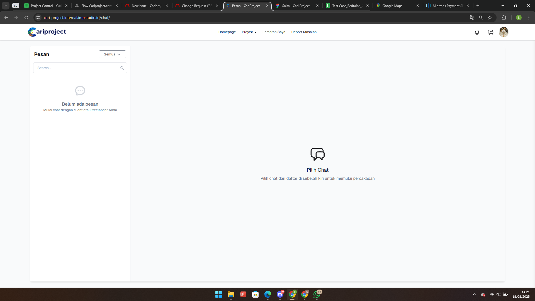Screen dimensions: 535x301
Task: Open the notifications bell icon
Action: click(477, 32)
